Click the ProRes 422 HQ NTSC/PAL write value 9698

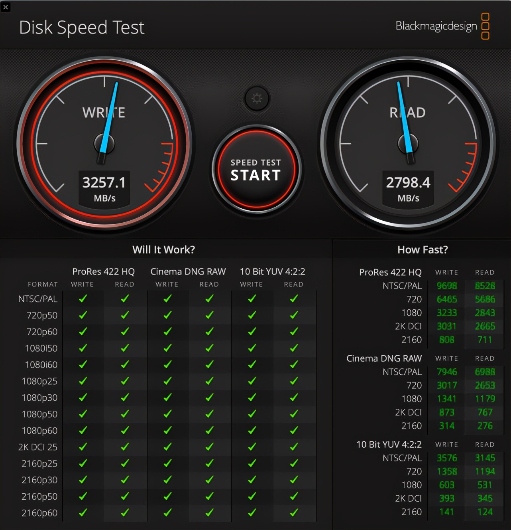[x=447, y=286]
